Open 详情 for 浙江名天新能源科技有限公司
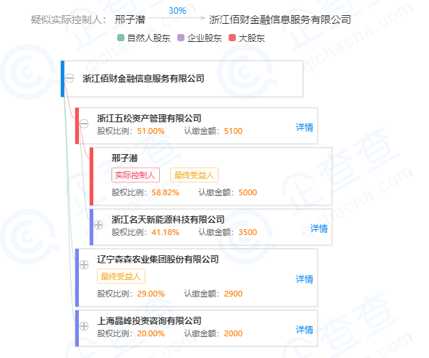 [319, 229]
